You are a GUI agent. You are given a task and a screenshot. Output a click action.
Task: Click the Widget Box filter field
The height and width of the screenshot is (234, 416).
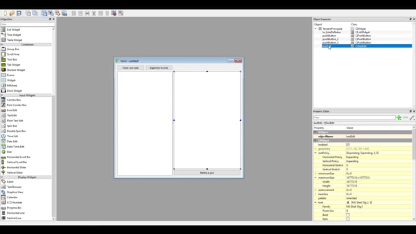coord(27,25)
